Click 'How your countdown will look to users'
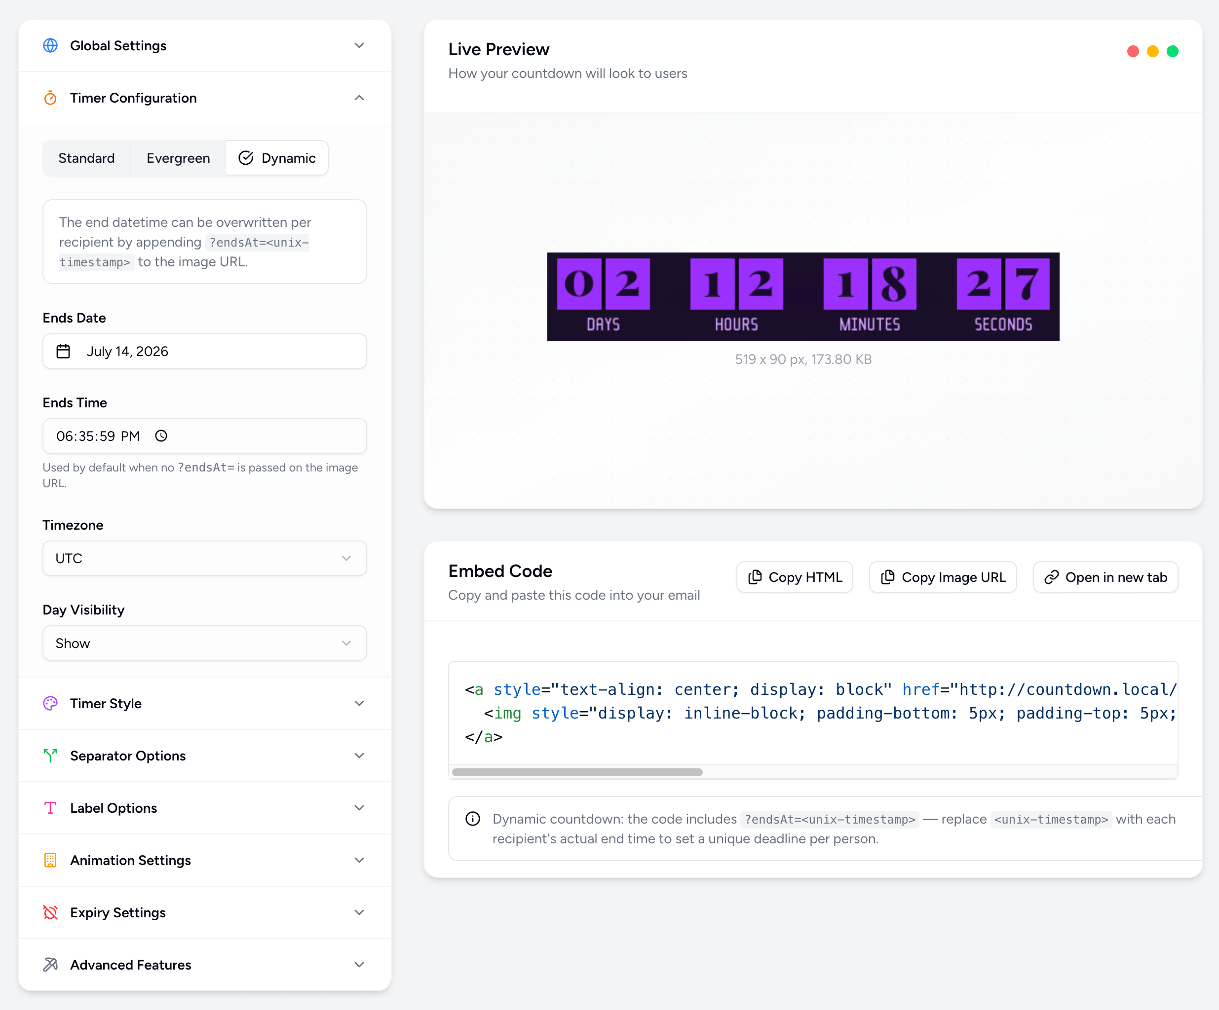The width and height of the screenshot is (1219, 1010). click(x=568, y=73)
